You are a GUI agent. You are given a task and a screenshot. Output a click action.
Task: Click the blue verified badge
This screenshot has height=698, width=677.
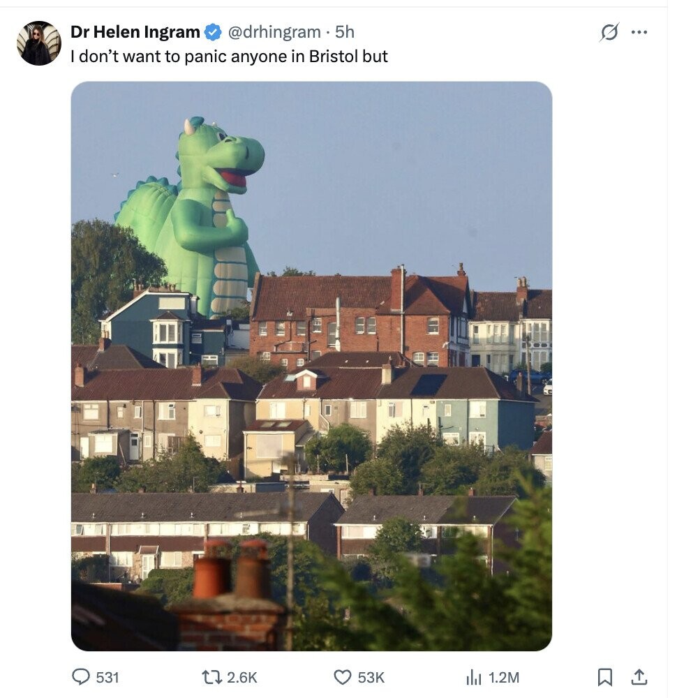click(x=213, y=32)
